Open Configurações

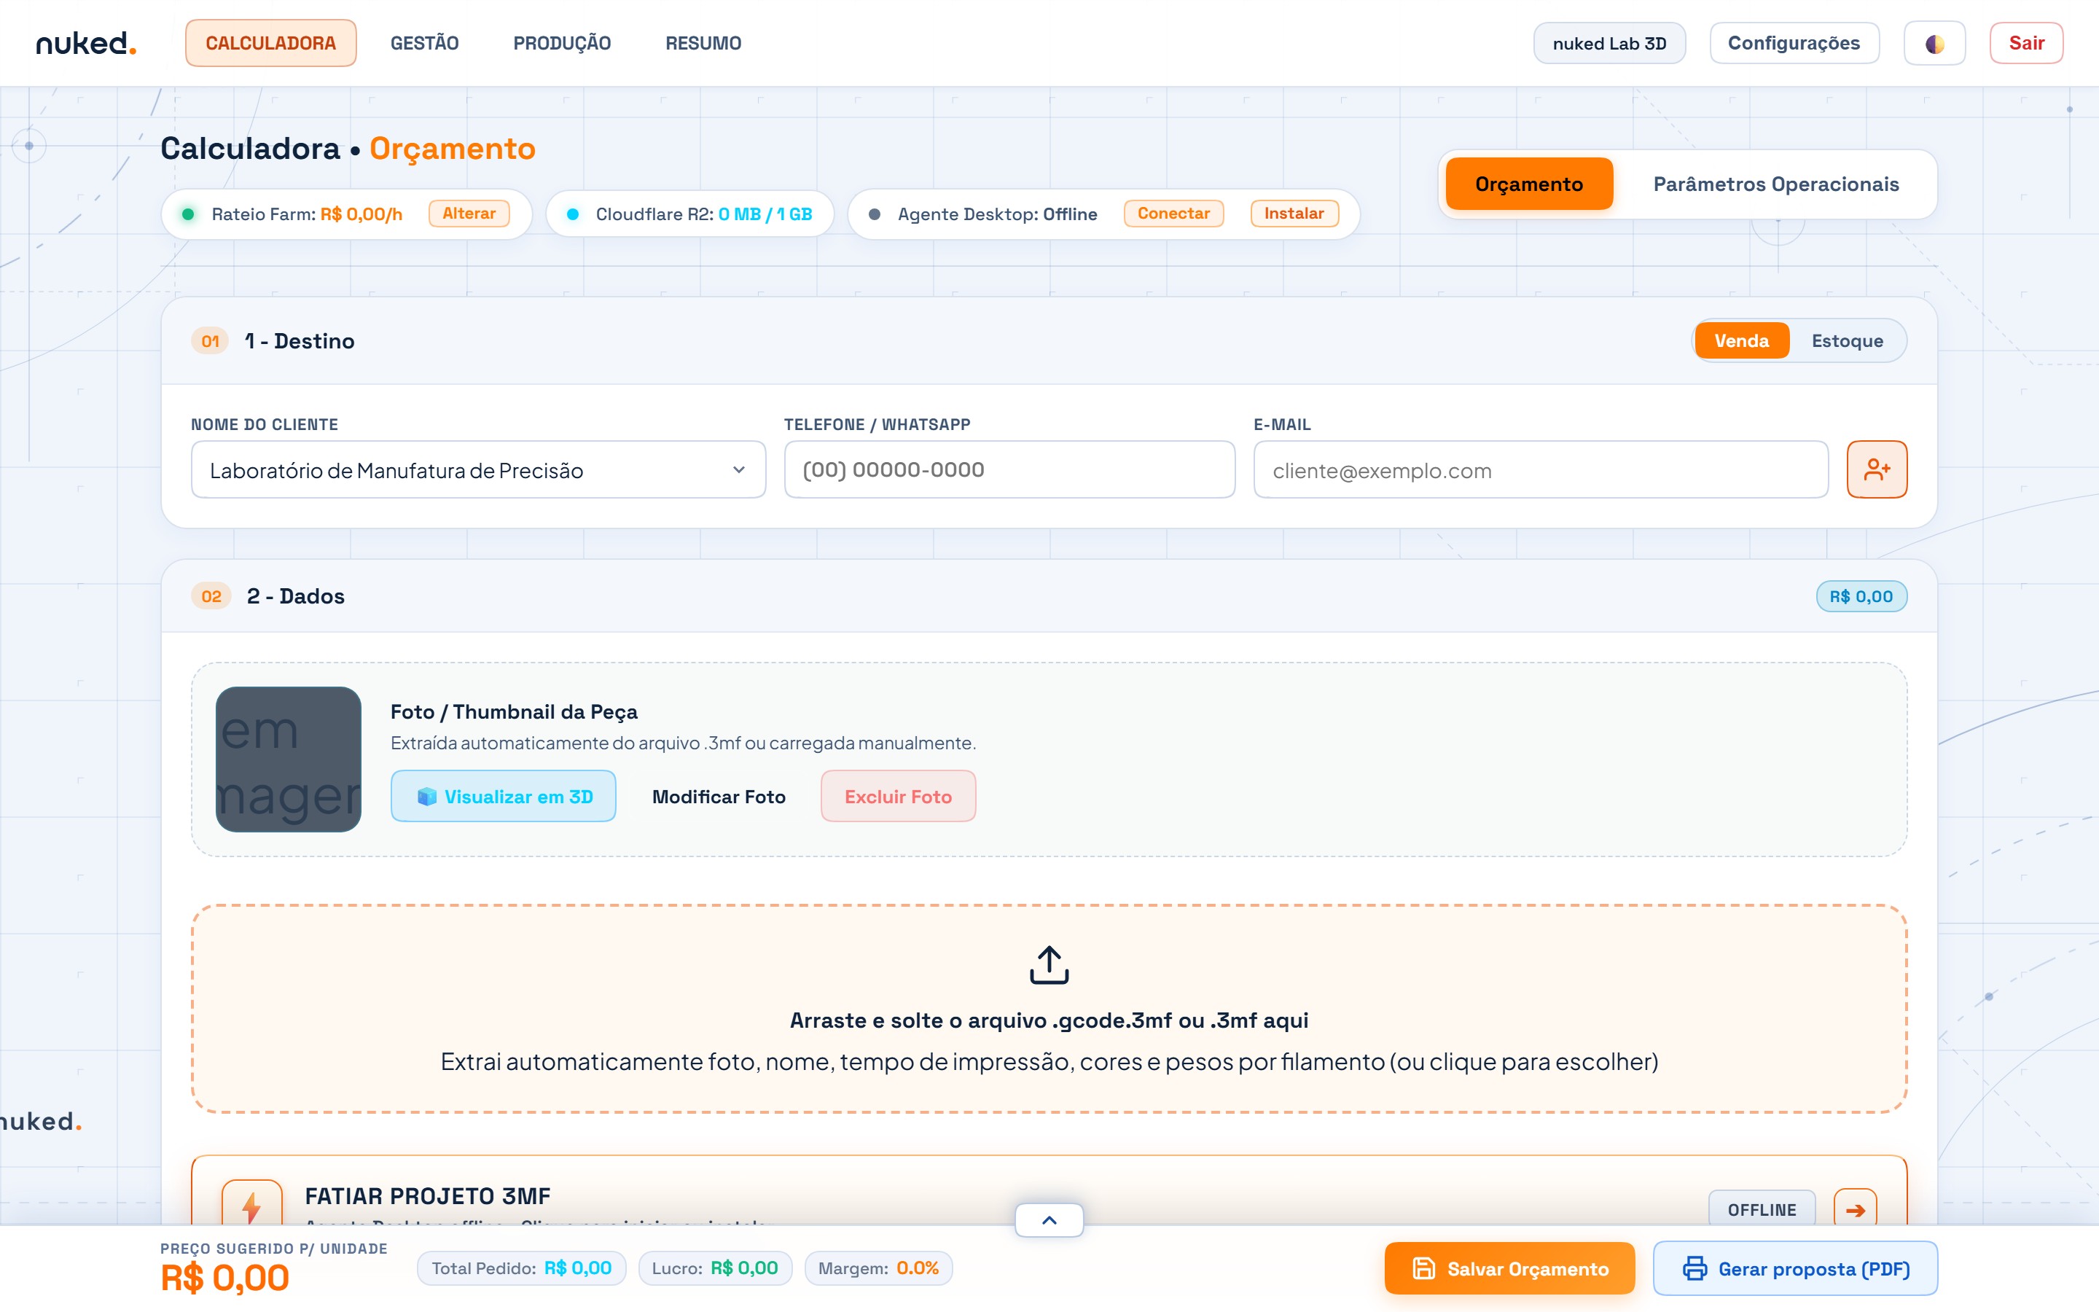1794,44
